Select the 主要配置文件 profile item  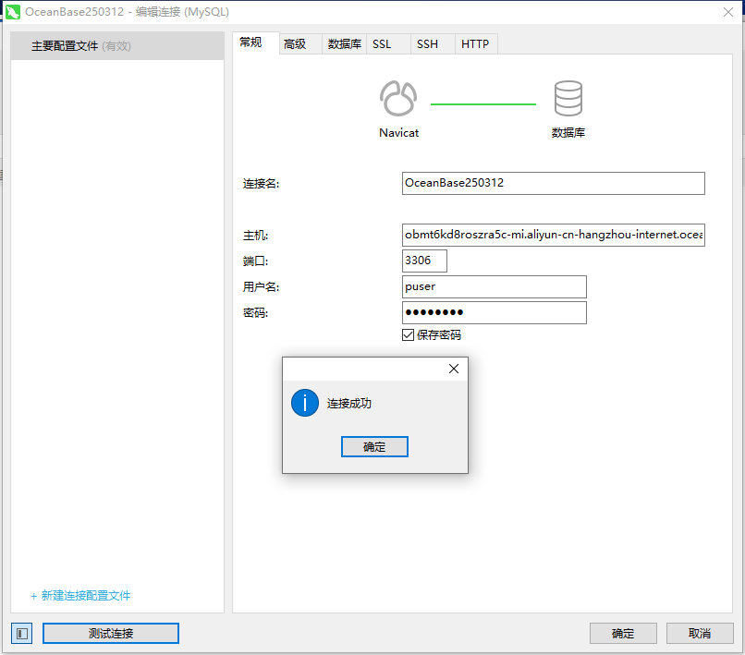pos(117,46)
